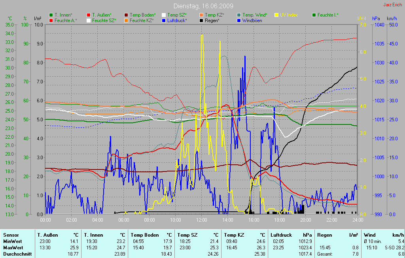Click the blue Luftdruck legend marker
Viewport: 405px width, 258px height.
(164, 20)
